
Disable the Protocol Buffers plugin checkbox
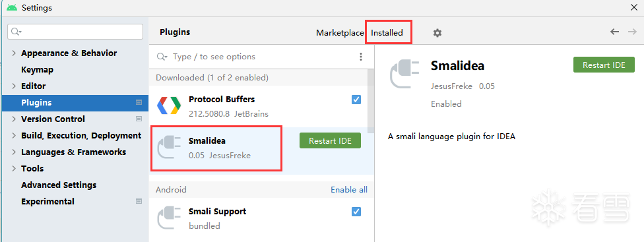[356, 100]
